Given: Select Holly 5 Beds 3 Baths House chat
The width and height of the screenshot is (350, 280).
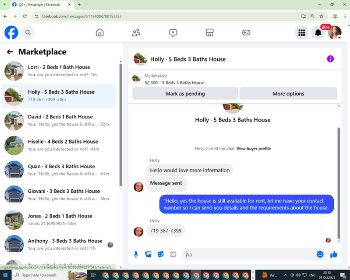Looking at the screenshot, I should (x=59, y=96).
